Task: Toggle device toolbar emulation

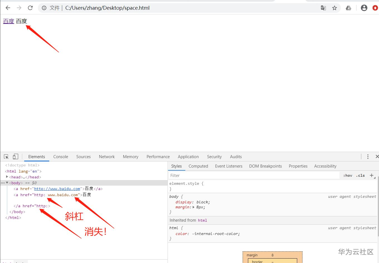Action: pyautogui.click(x=16, y=157)
